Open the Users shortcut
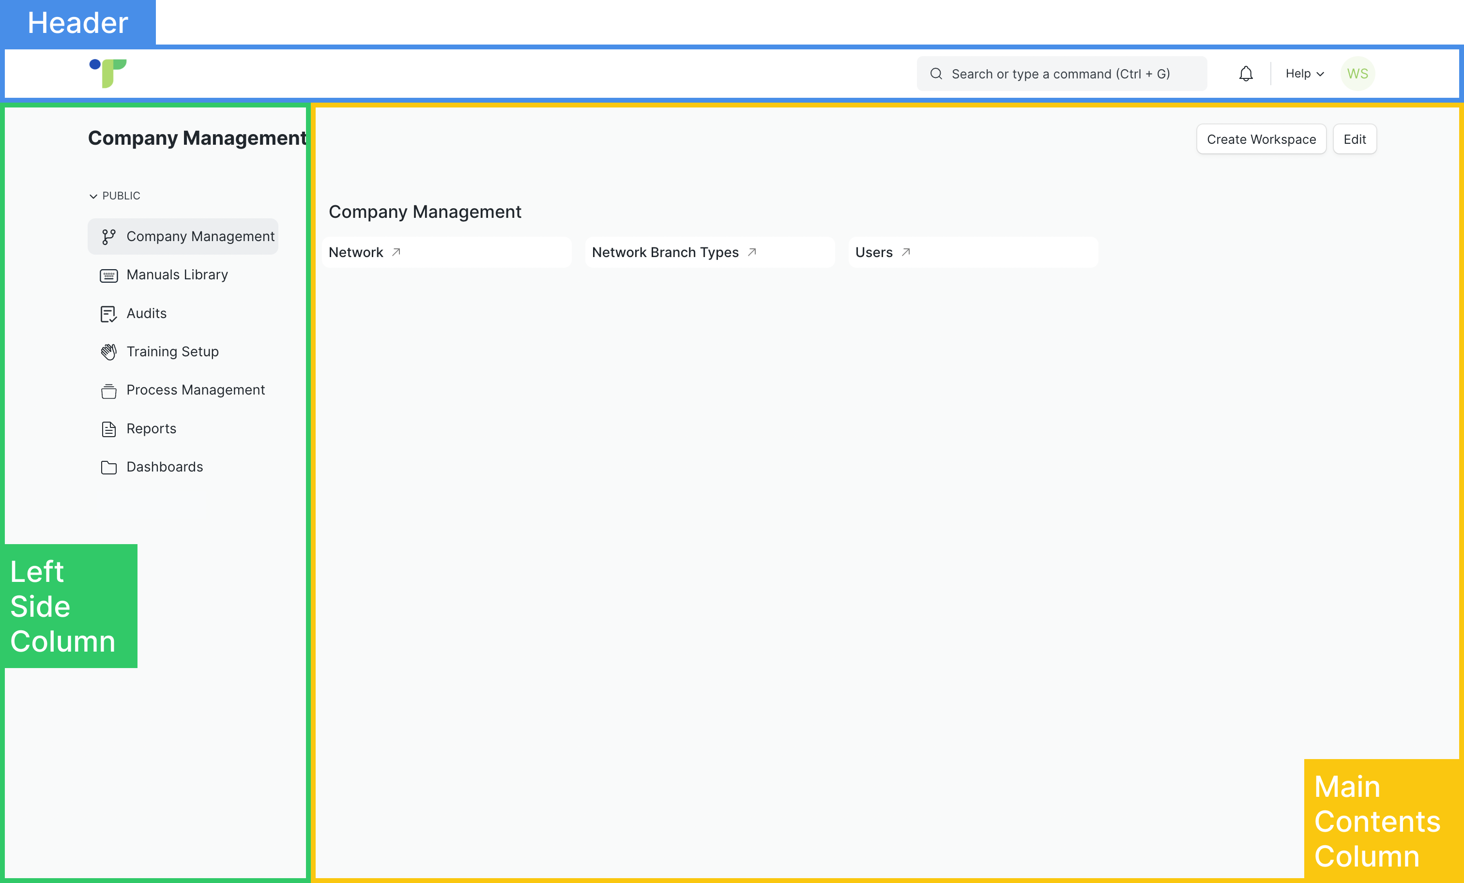The height and width of the screenshot is (883, 1464). click(973, 252)
